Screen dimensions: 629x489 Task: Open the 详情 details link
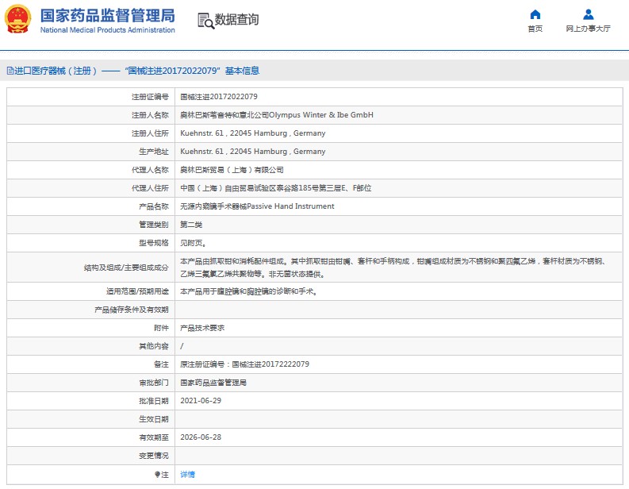[187, 475]
